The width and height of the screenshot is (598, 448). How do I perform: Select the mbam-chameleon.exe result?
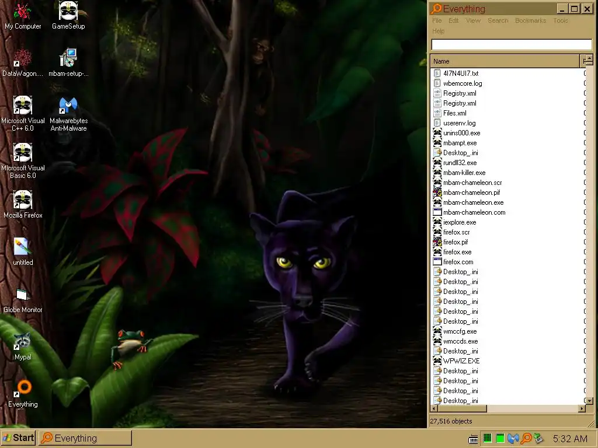pyautogui.click(x=473, y=202)
